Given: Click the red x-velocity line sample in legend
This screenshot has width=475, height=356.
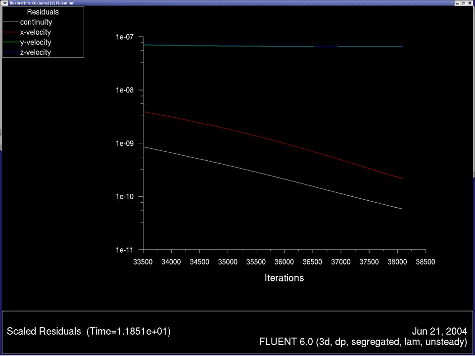Looking at the screenshot, I should click(10, 32).
